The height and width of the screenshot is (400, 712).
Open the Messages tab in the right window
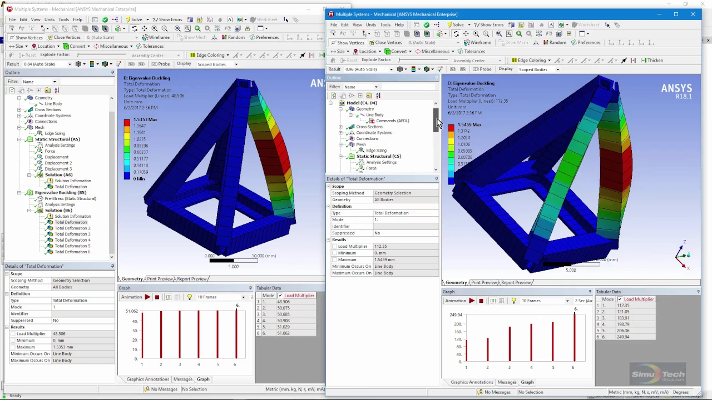(x=507, y=382)
